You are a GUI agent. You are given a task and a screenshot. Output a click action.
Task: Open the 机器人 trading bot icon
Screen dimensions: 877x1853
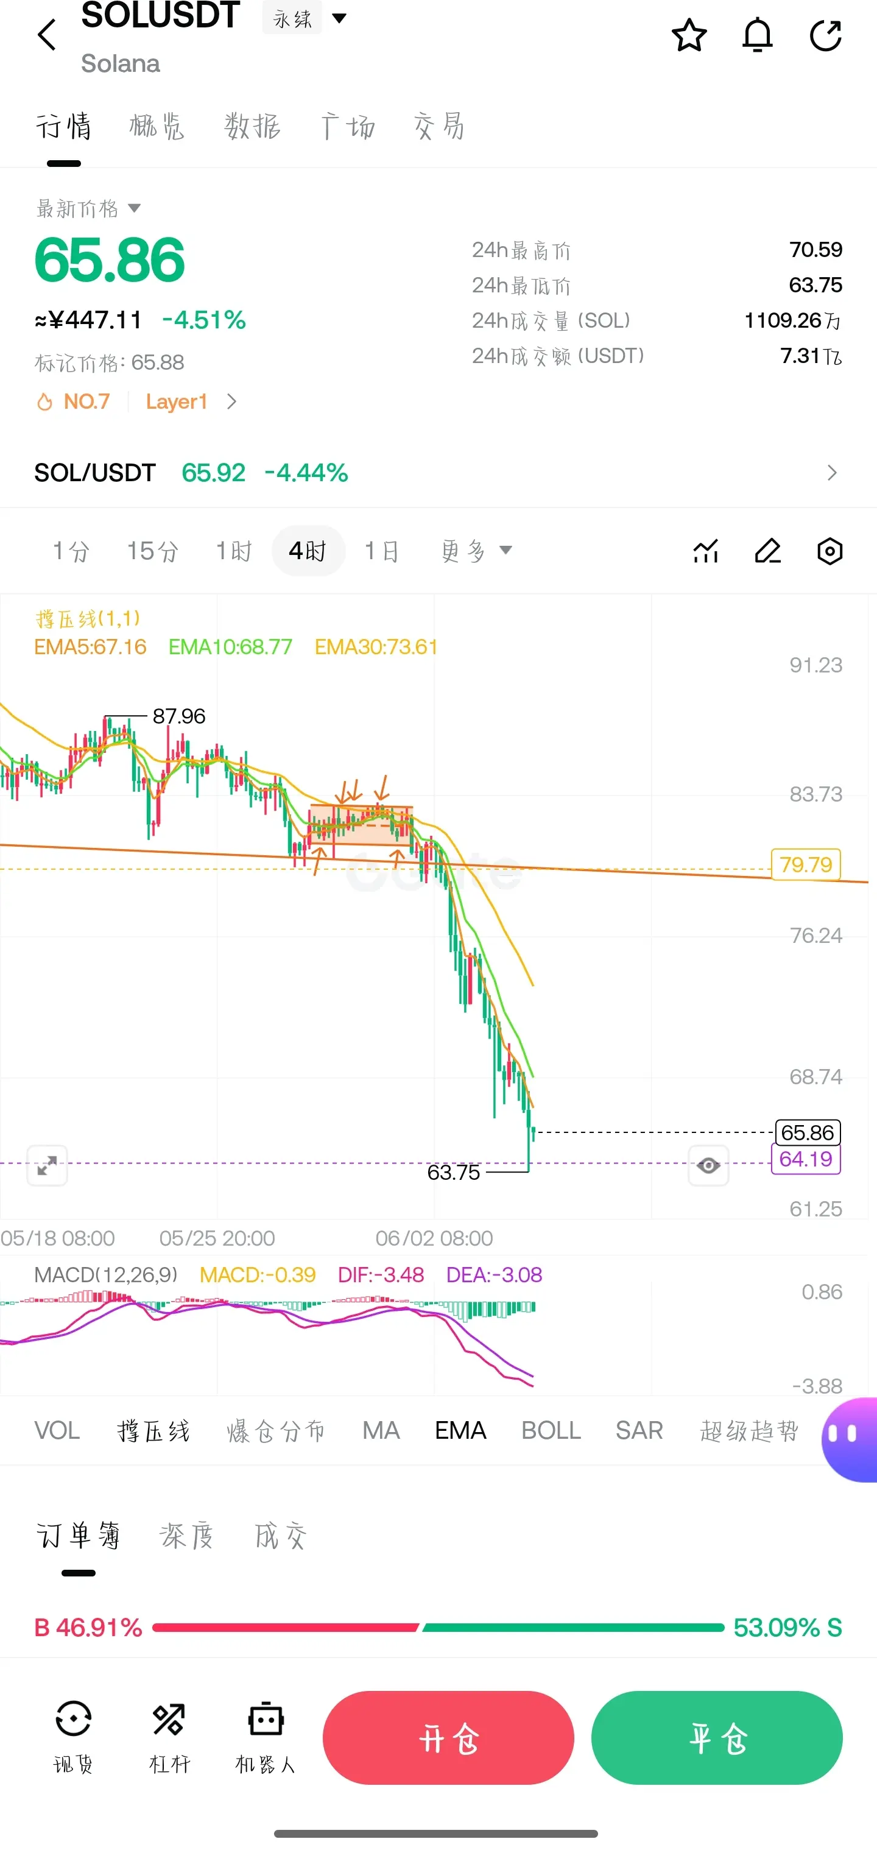pyautogui.click(x=266, y=1737)
